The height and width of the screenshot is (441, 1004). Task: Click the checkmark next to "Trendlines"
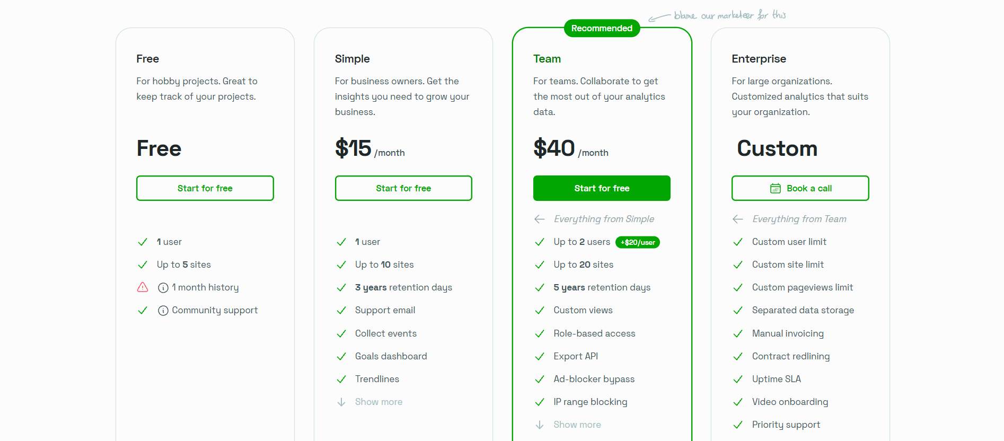point(341,379)
